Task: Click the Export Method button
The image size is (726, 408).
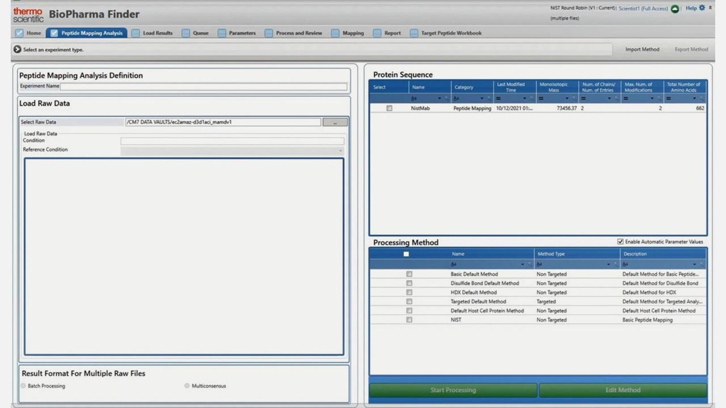Action: (691, 49)
